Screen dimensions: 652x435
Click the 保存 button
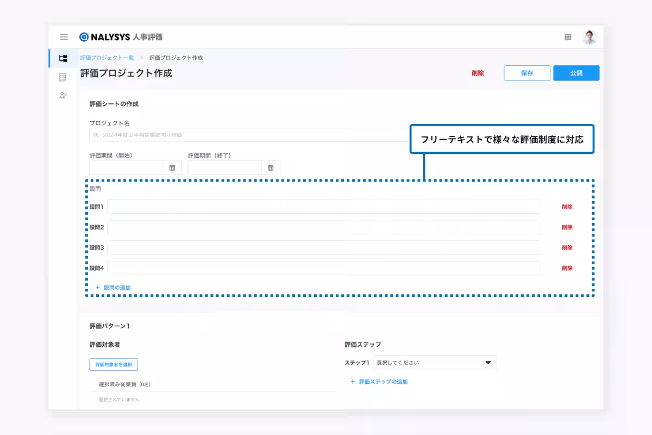coord(526,73)
